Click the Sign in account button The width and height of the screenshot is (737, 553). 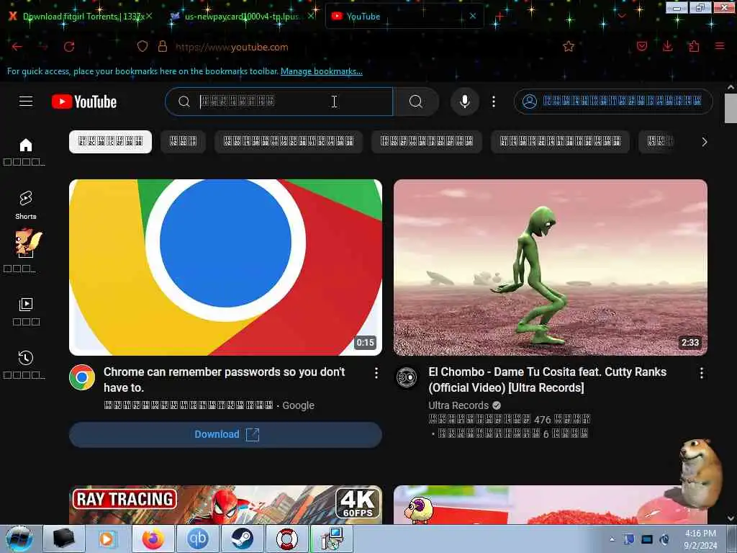[613, 102]
